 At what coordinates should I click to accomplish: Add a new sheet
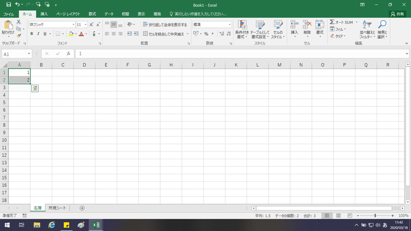82,208
